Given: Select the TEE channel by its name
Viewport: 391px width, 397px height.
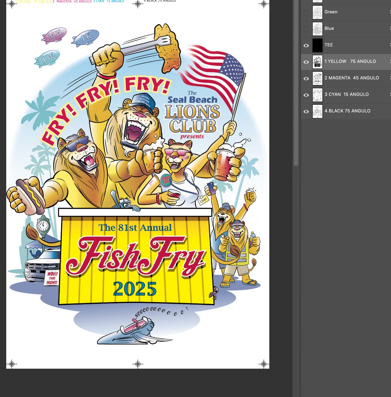Looking at the screenshot, I should (328, 45).
